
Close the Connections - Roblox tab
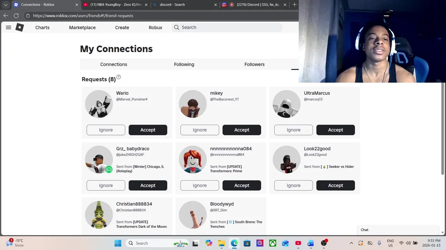coord(77,5)
